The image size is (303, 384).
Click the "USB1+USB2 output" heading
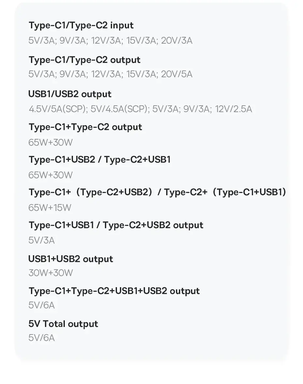(70, 259)
